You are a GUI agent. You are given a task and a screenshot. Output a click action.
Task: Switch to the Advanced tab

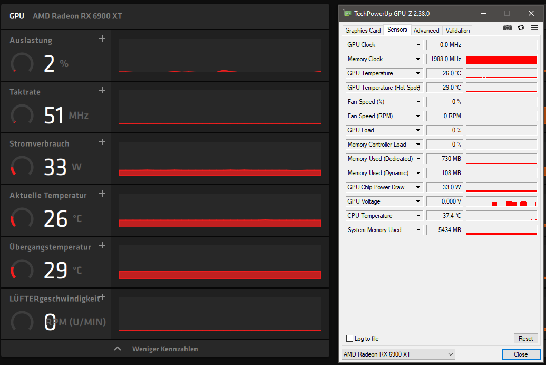[x=426, y=31]
